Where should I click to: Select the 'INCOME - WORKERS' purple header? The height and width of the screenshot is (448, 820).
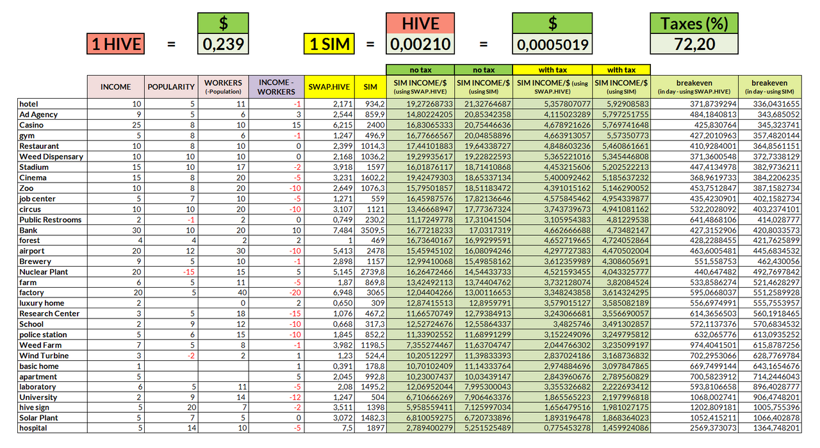pos(276,87)
